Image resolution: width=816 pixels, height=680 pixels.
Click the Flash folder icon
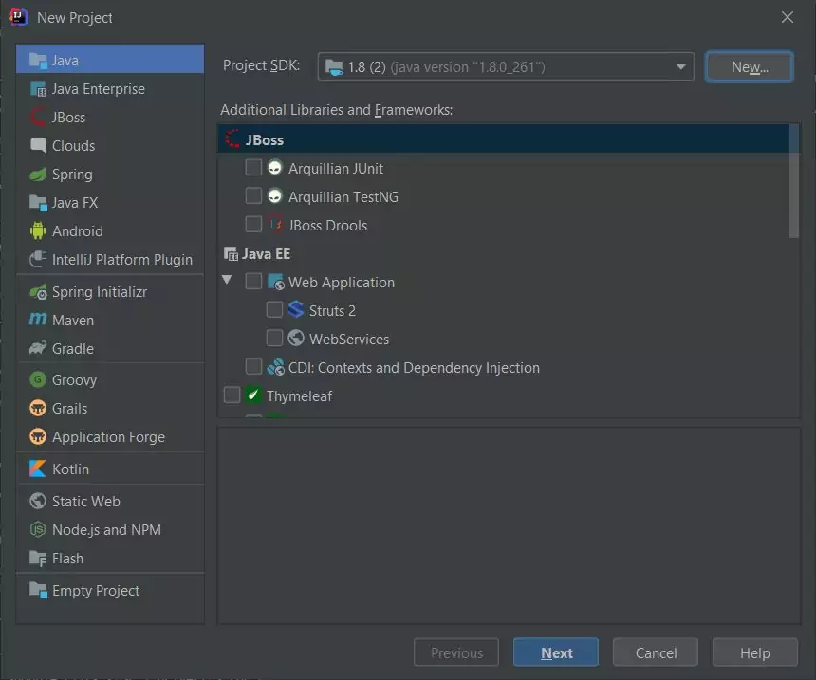click(38, 559)
